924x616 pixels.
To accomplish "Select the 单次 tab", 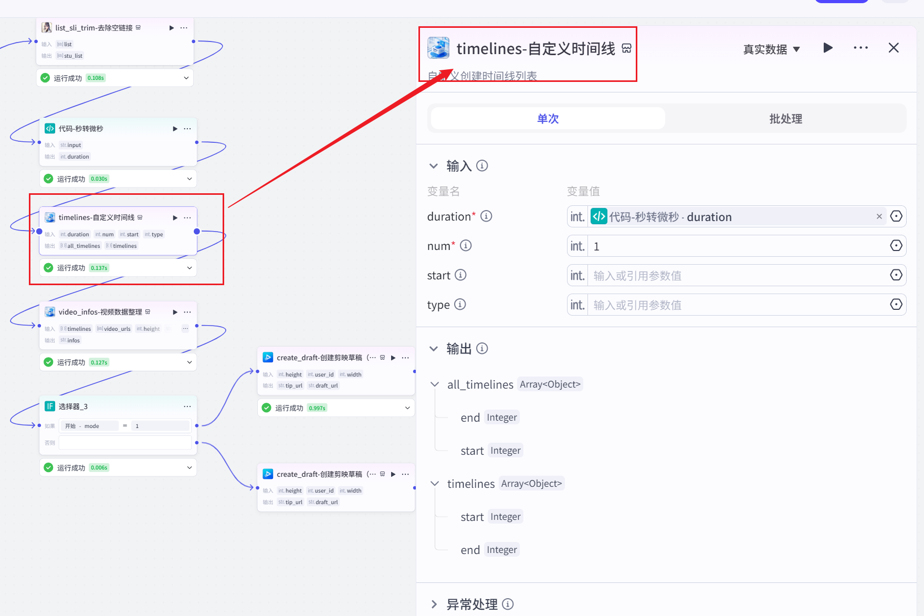I will 548,118.
